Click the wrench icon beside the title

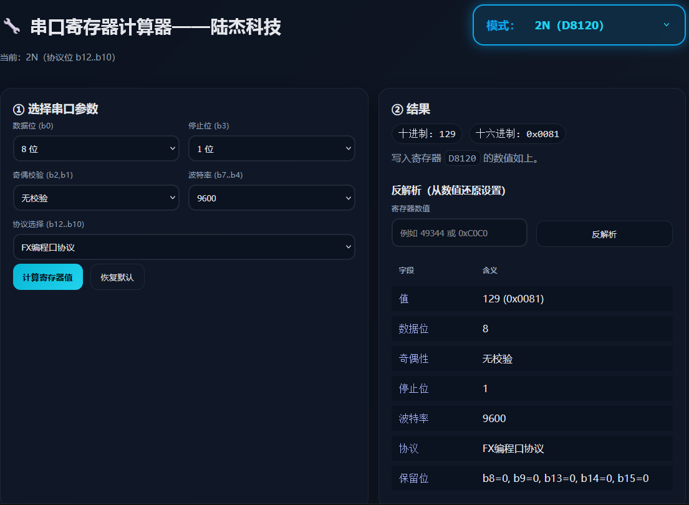click(x=11, y=26)
